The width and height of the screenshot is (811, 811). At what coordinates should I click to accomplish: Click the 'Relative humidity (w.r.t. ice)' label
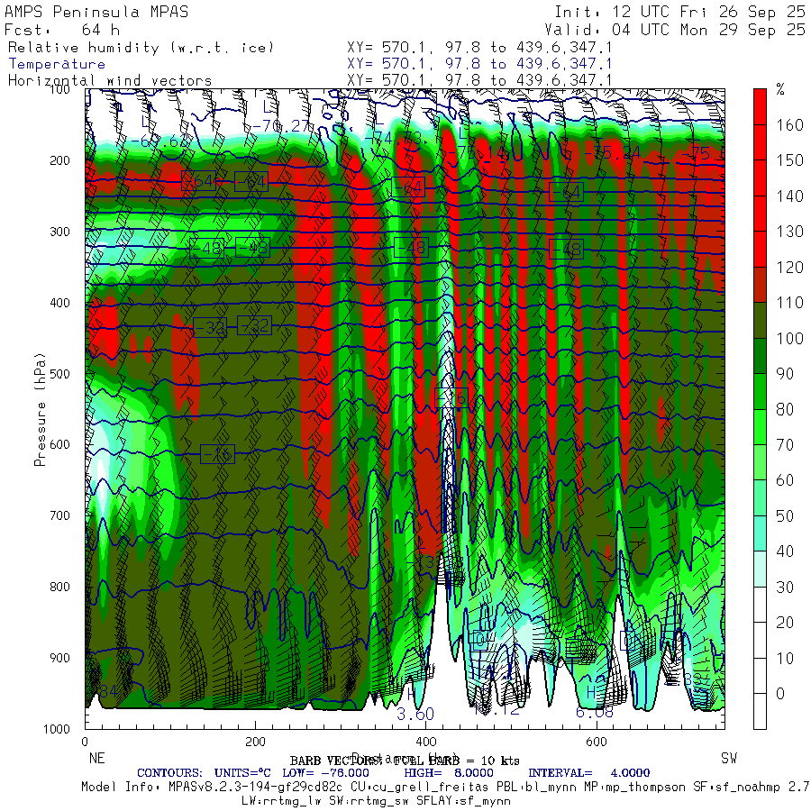[x=141, y=48]
